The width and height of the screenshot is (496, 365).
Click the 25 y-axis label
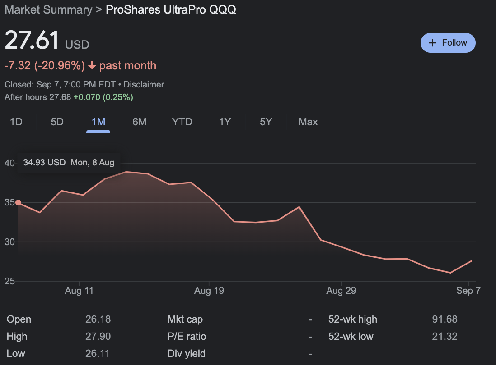coord(9,281)
